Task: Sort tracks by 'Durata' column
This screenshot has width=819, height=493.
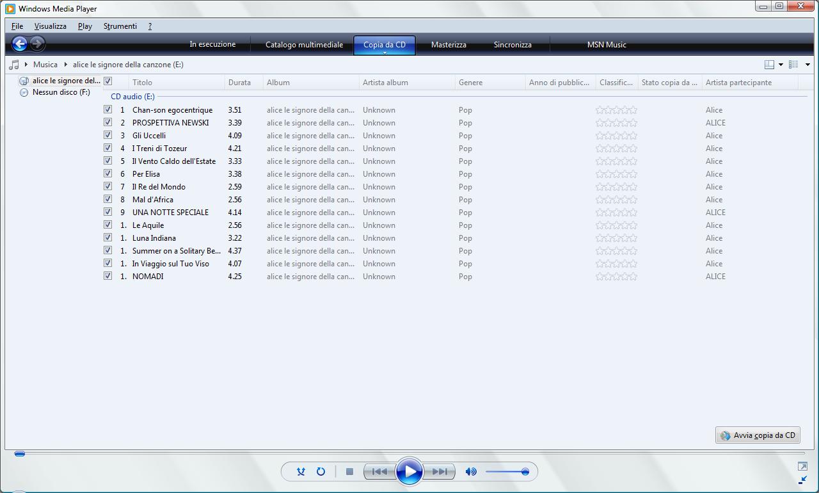Action: pos(244,83)
